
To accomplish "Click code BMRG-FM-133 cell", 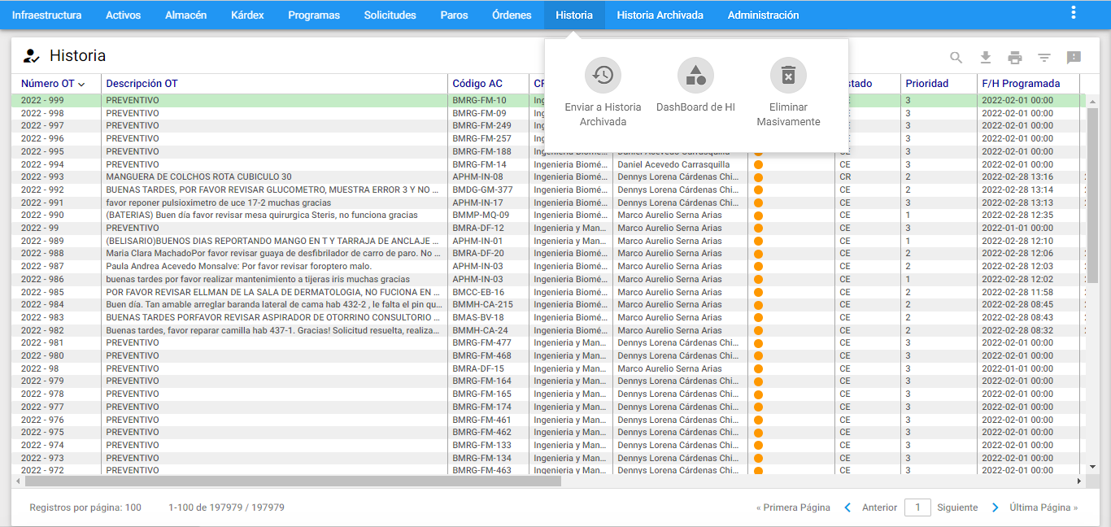I will pyautogui.click(x=482, y=445).
